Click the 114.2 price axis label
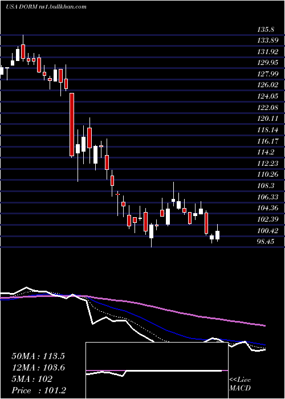The image size is (285, 399). tap(266, 152)
